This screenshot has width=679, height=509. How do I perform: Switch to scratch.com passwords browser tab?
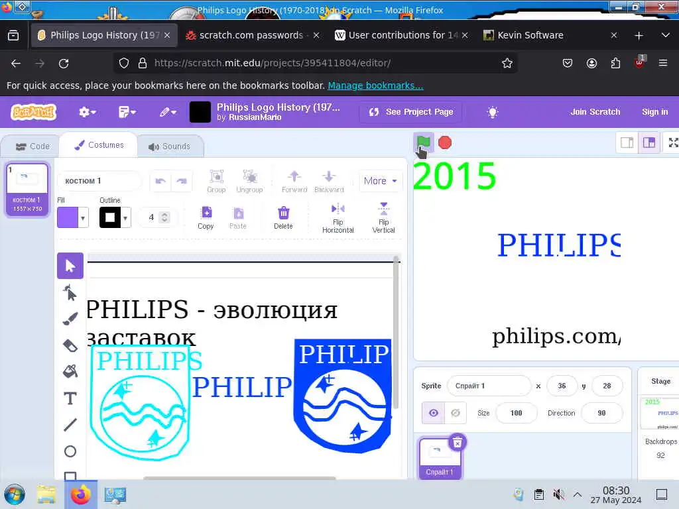(x=252, y=35)
